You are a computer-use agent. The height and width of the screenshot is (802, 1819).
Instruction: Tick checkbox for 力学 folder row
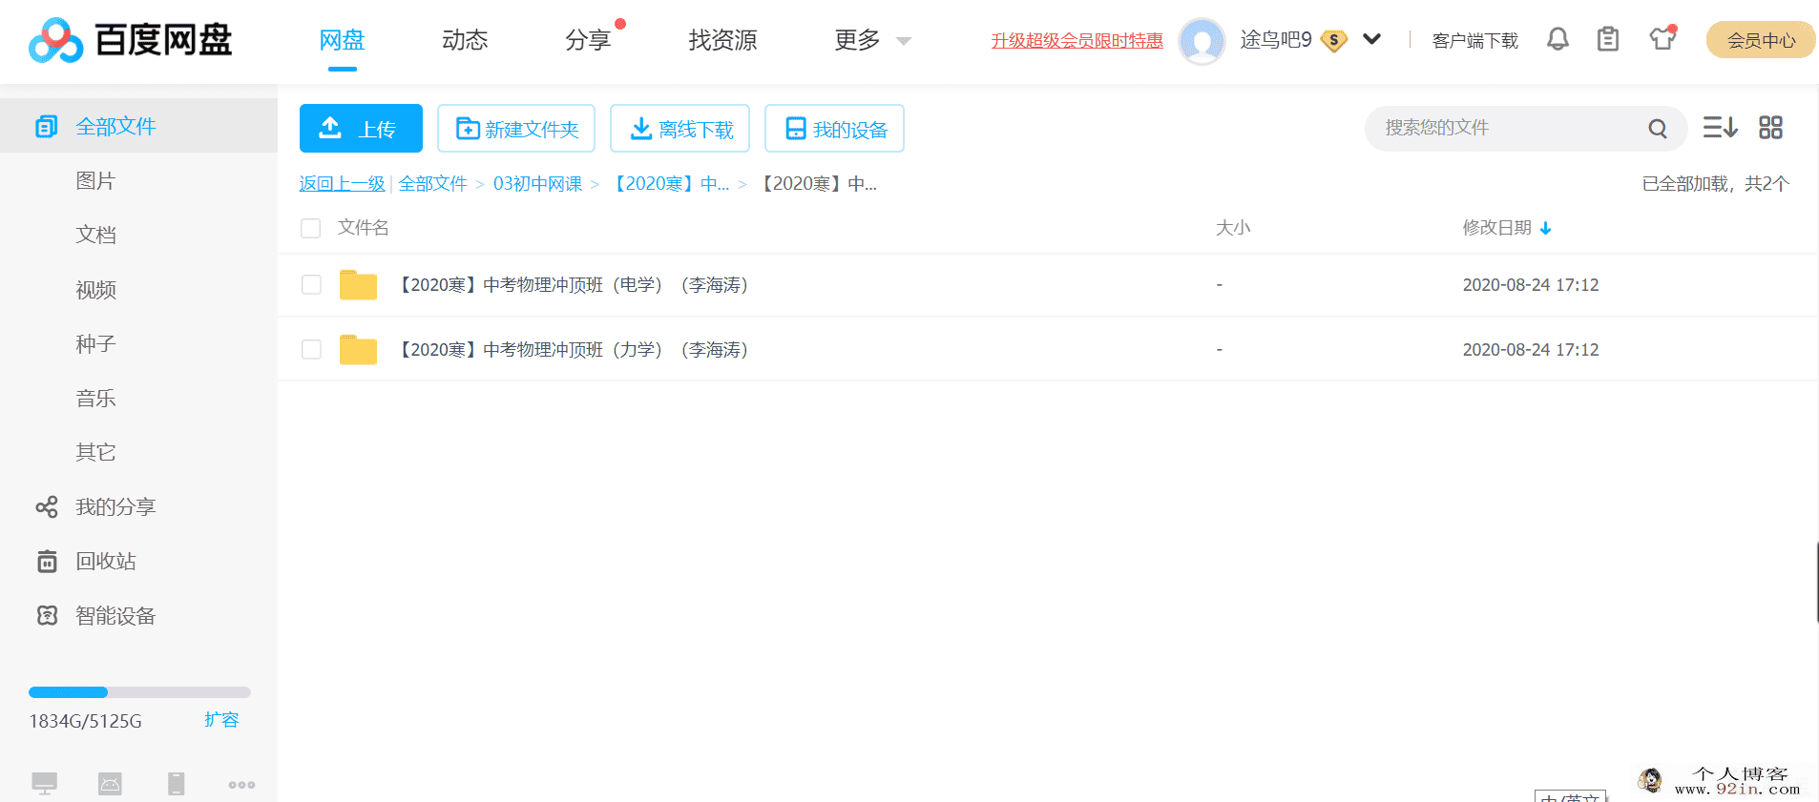(311, 350)
